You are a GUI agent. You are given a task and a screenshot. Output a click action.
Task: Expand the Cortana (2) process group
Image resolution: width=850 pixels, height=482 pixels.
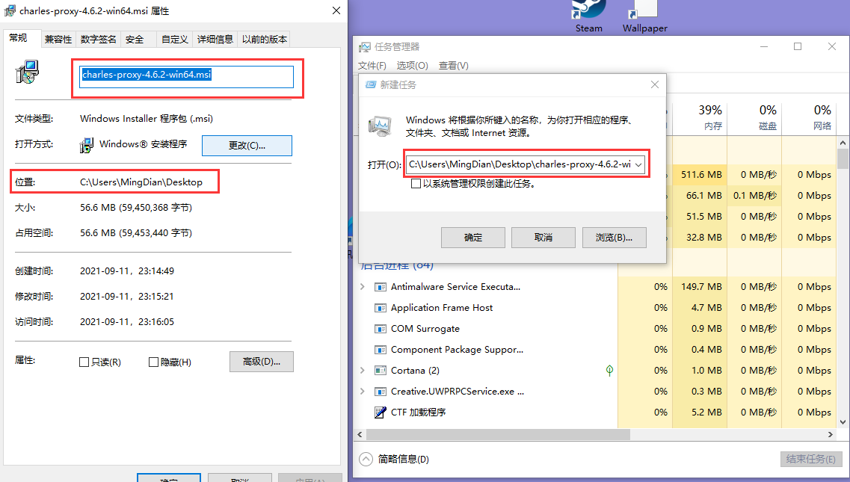point(363,371)
